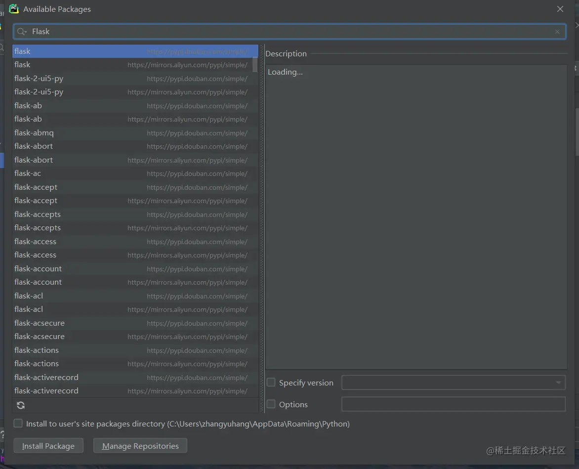Select flask-2-ui5-py from pypi.douban.com
The image size is (579, 469).
(135, 78)
